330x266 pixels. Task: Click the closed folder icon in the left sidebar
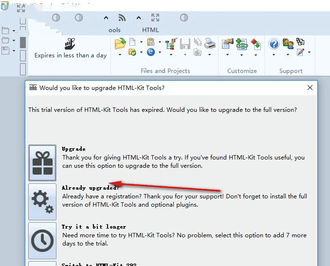pyautogui.click(x=5, y=31)
